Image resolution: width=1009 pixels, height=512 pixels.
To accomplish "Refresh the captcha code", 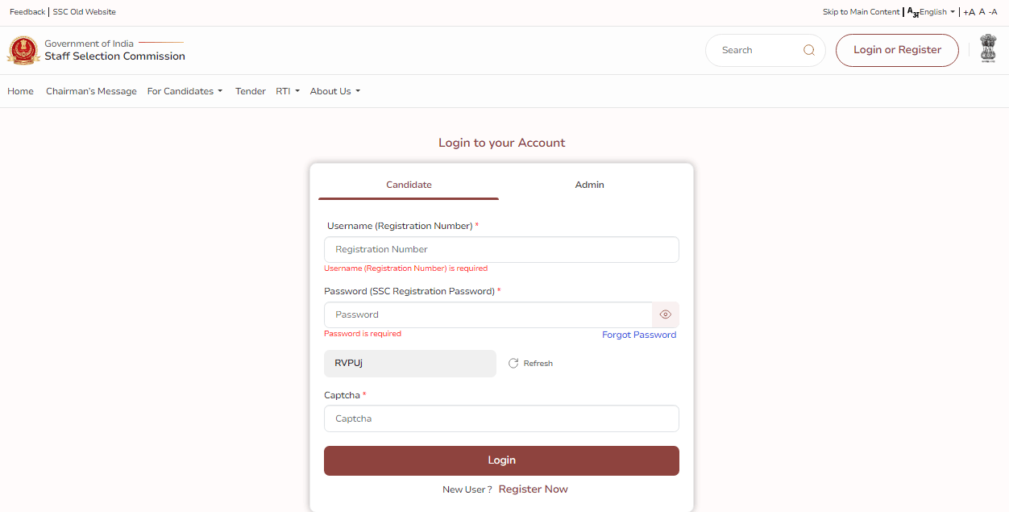I will coord(530,363).
